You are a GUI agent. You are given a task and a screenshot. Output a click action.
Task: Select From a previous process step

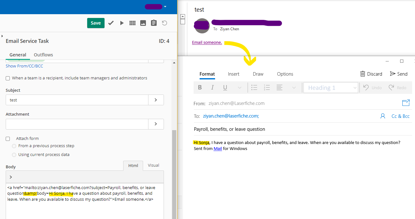point(14,146)
